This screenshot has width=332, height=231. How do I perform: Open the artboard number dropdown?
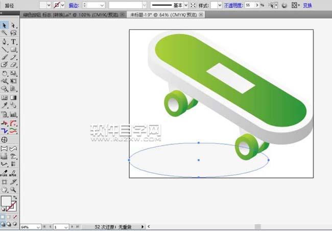66,227
